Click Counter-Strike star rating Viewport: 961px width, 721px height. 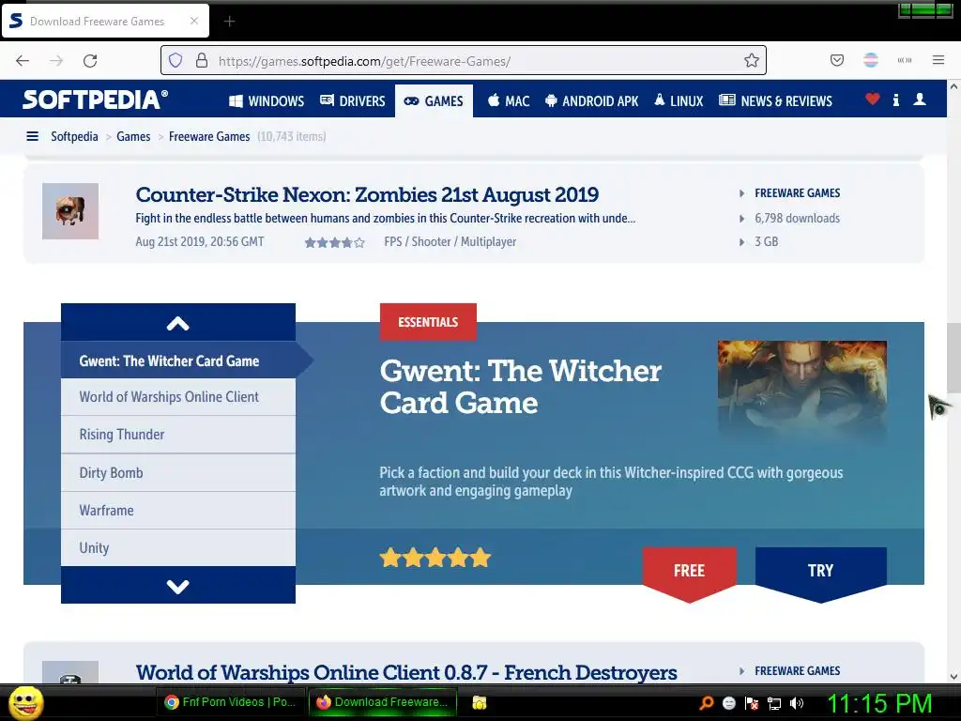coord(335,243)
